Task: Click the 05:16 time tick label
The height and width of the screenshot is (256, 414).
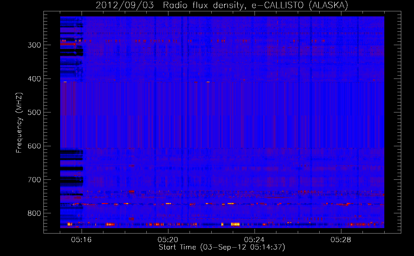Action: (x=81, y=240)
